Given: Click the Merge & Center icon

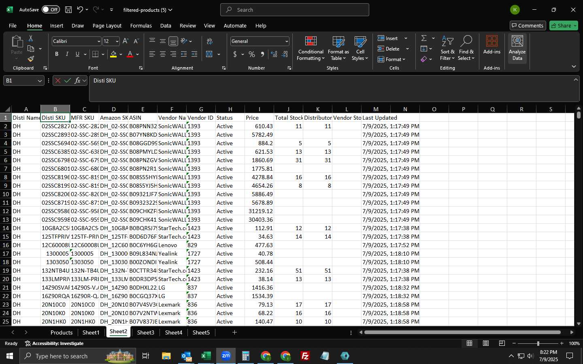Looking at the screenshot, I should (x=209, y=54).
